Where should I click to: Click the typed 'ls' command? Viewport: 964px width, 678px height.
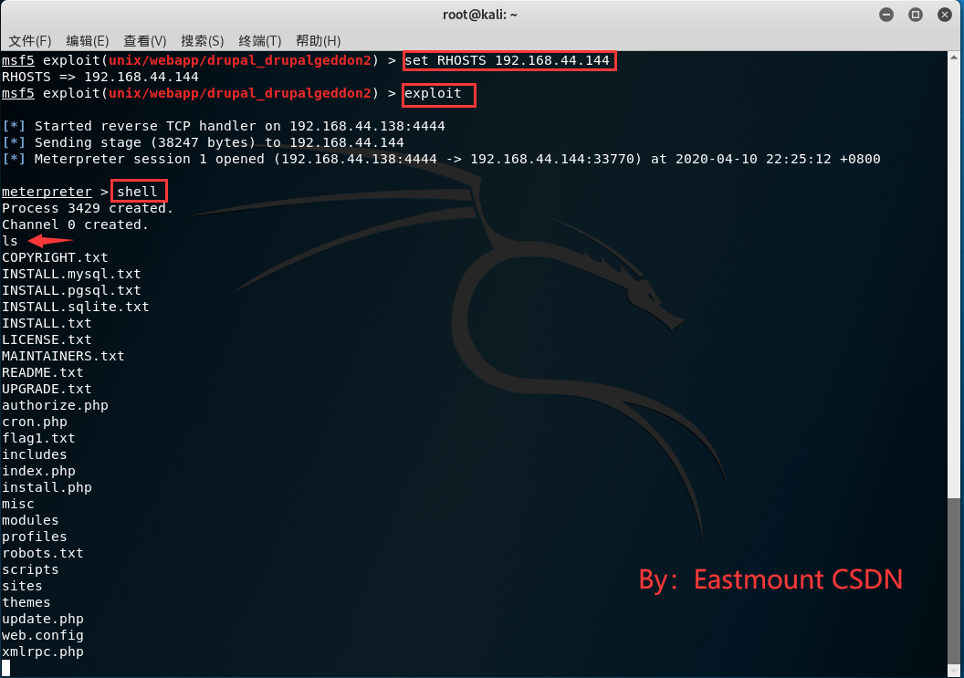click(10, 241)
